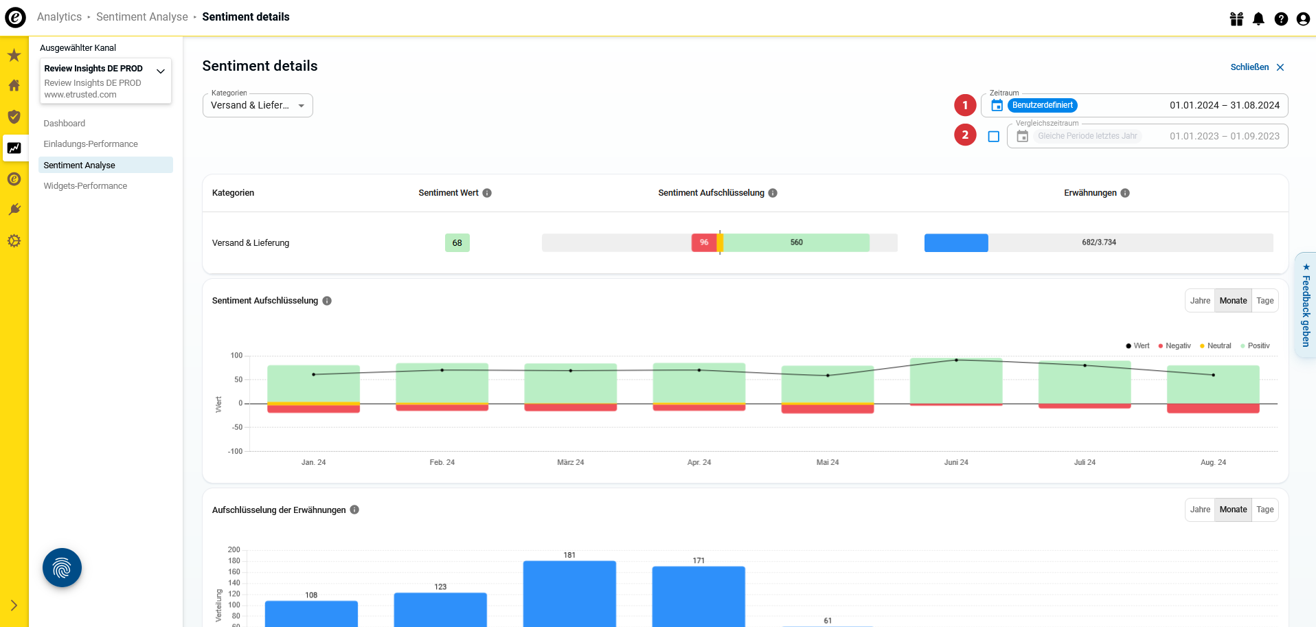Click the Zeitraum calendar icon
This screenshot has width=1316, height=627.
pyautogui.click(x=997, y=105)
